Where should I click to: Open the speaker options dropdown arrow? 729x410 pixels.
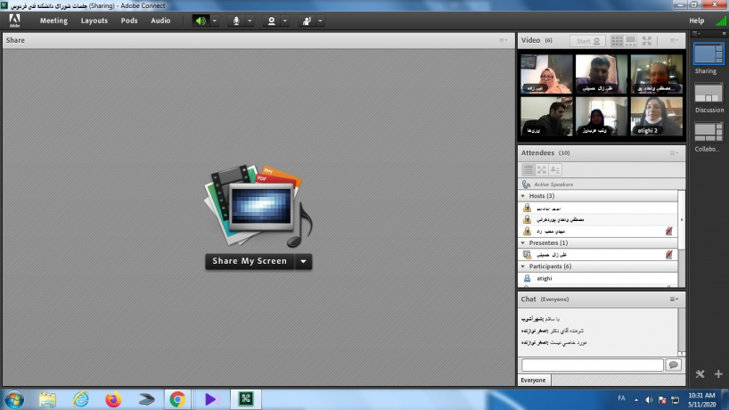(214, 20)
